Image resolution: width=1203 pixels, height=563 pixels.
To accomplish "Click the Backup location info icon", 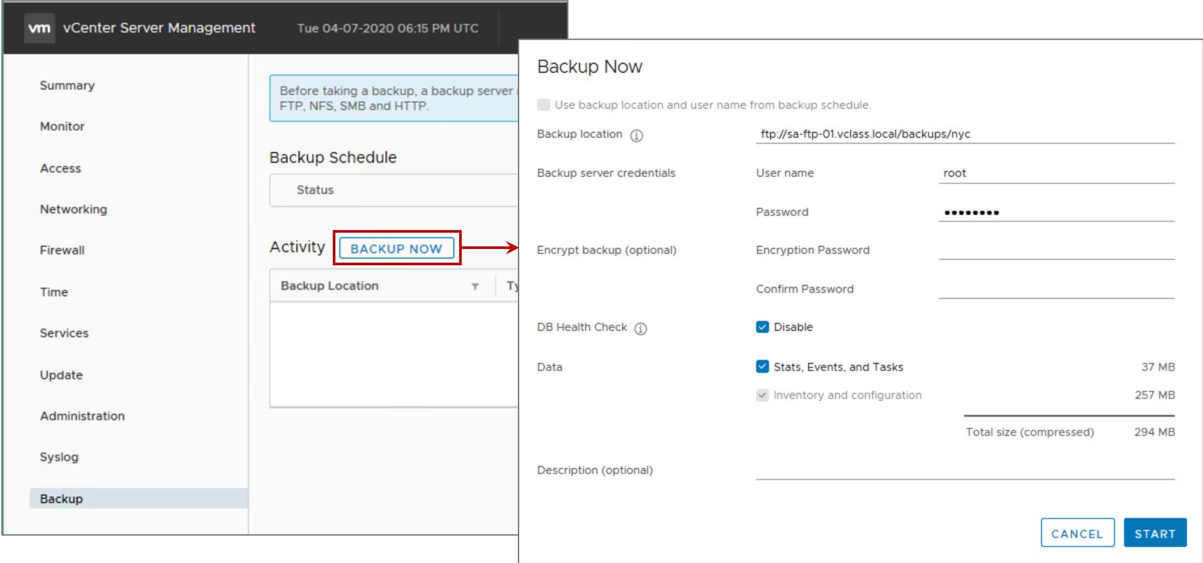I will click(x=636, y=135).
